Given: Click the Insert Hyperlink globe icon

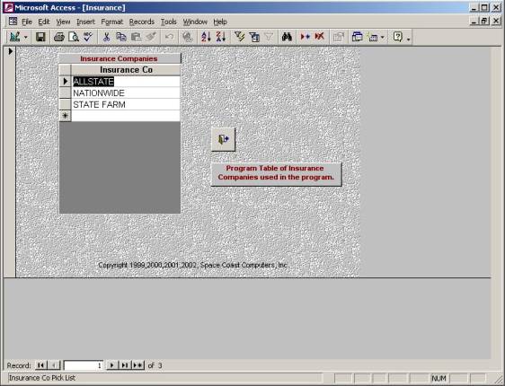Looking at the screenshot, I should coord(188,37).
